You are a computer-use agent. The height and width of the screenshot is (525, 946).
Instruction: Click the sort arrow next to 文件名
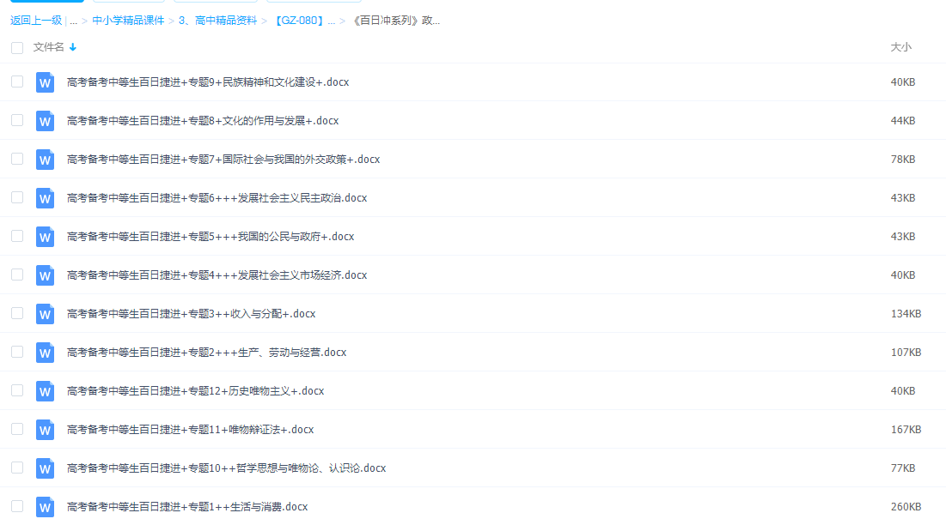pos(72,48)
